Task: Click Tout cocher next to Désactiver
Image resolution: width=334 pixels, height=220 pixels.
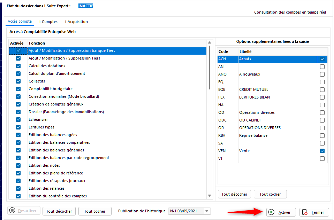Action: pyautogui.click(x=94, y=211)
